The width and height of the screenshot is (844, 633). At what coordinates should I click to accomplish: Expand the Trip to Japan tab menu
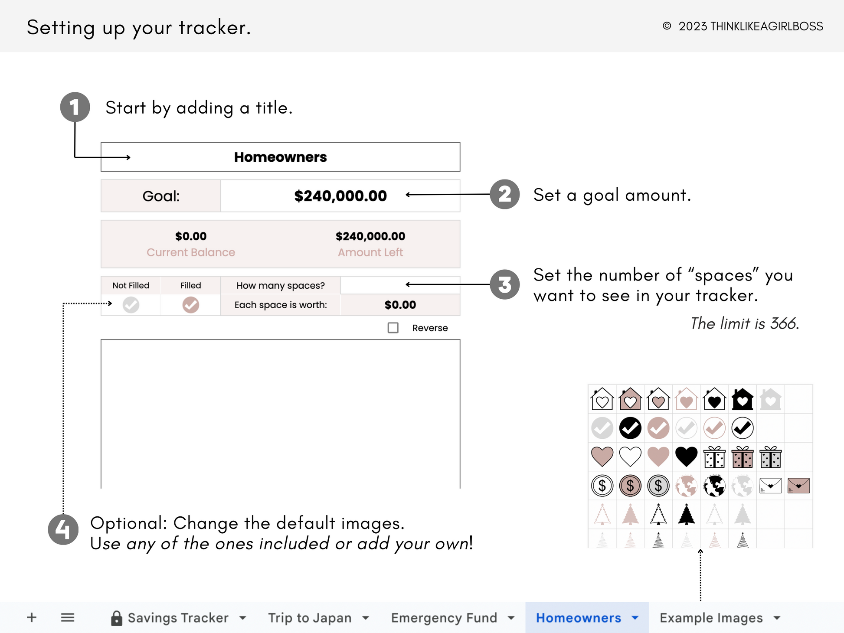pyautogui.click(x=366, y=618)
